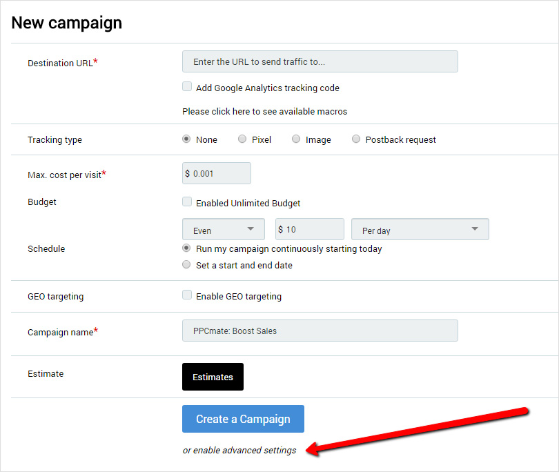
Task: Click the available macros help link
Action: pyautogui.click(x=264, y=111)
